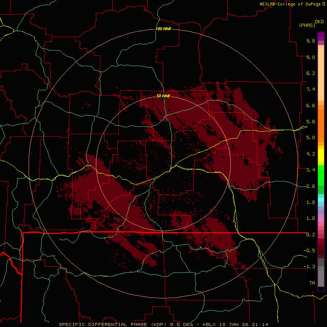Click the -1.3 scale value
327x327 pixels.
click(x=309, y=267)
